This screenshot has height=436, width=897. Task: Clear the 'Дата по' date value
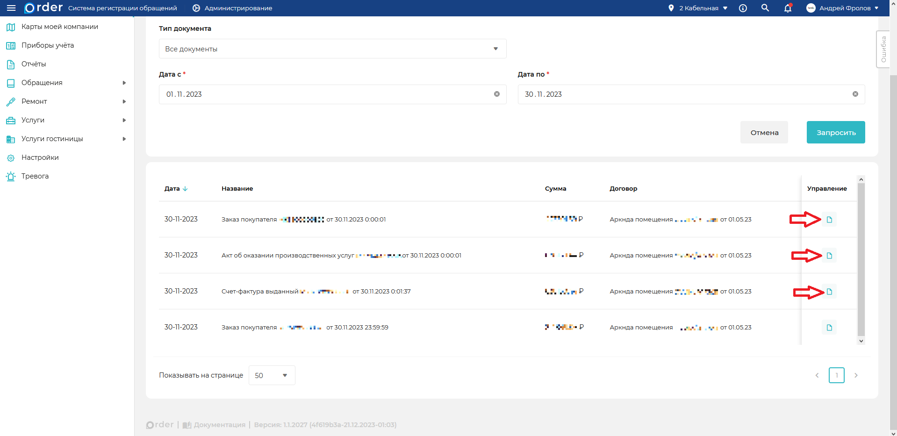coord(855,94)
